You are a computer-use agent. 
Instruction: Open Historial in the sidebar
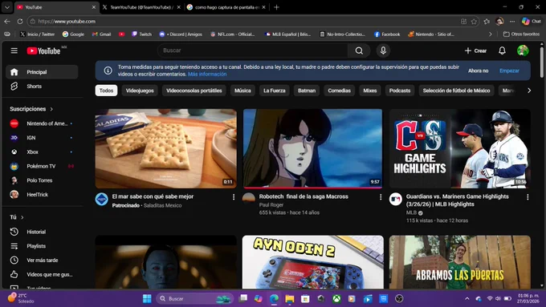[x=42, y=232]
